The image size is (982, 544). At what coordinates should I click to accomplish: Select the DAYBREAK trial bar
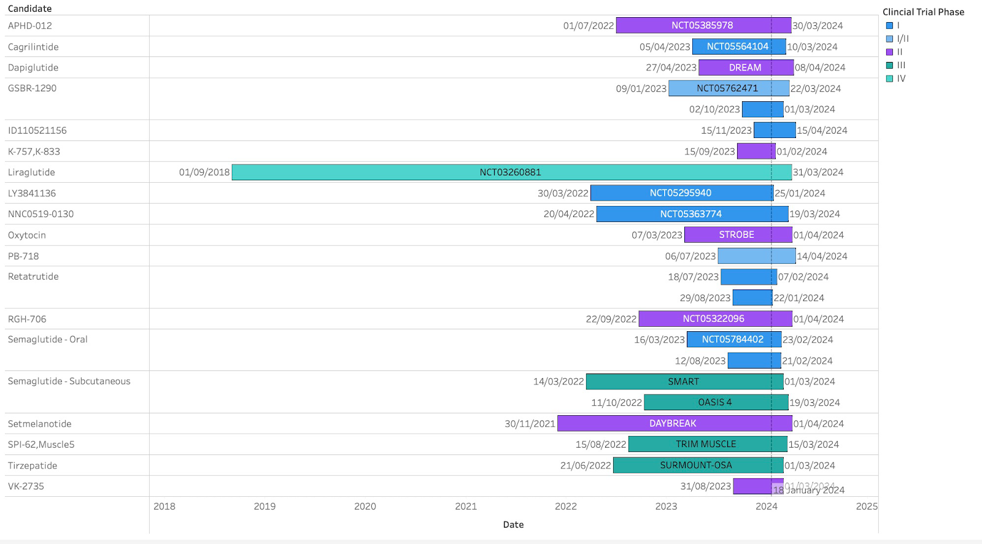coord(674,423)
